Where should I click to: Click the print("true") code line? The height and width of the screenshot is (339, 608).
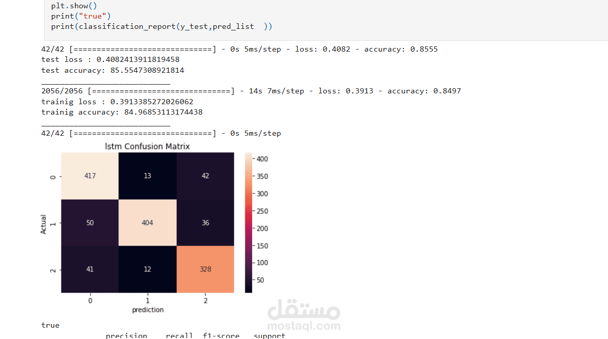tap(81, 16)
